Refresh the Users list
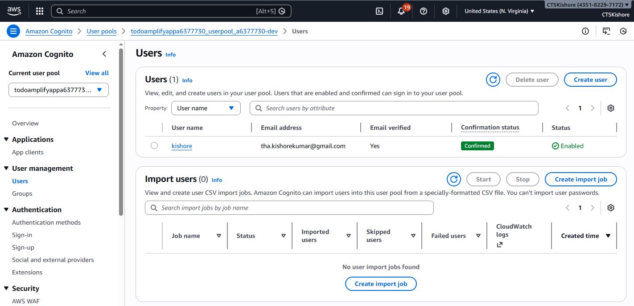This screenshot has height=306, width=634. point(493,80)
